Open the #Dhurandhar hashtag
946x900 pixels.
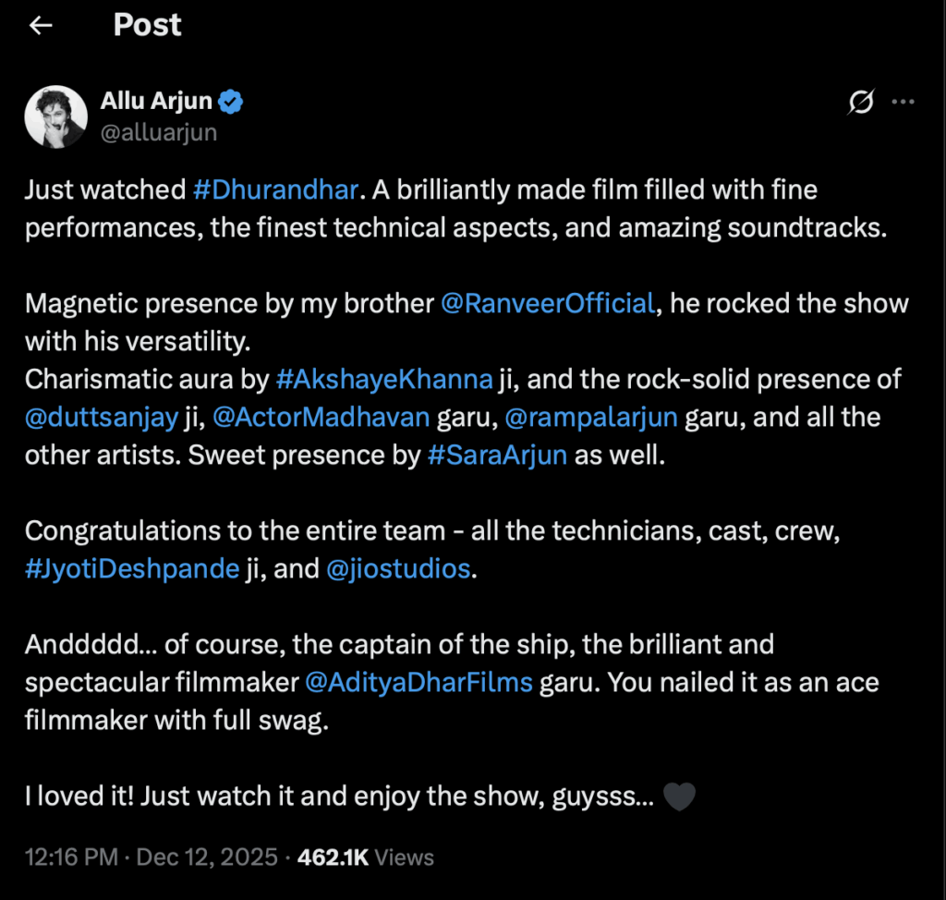pyautogui.click(x=274, y=190)
